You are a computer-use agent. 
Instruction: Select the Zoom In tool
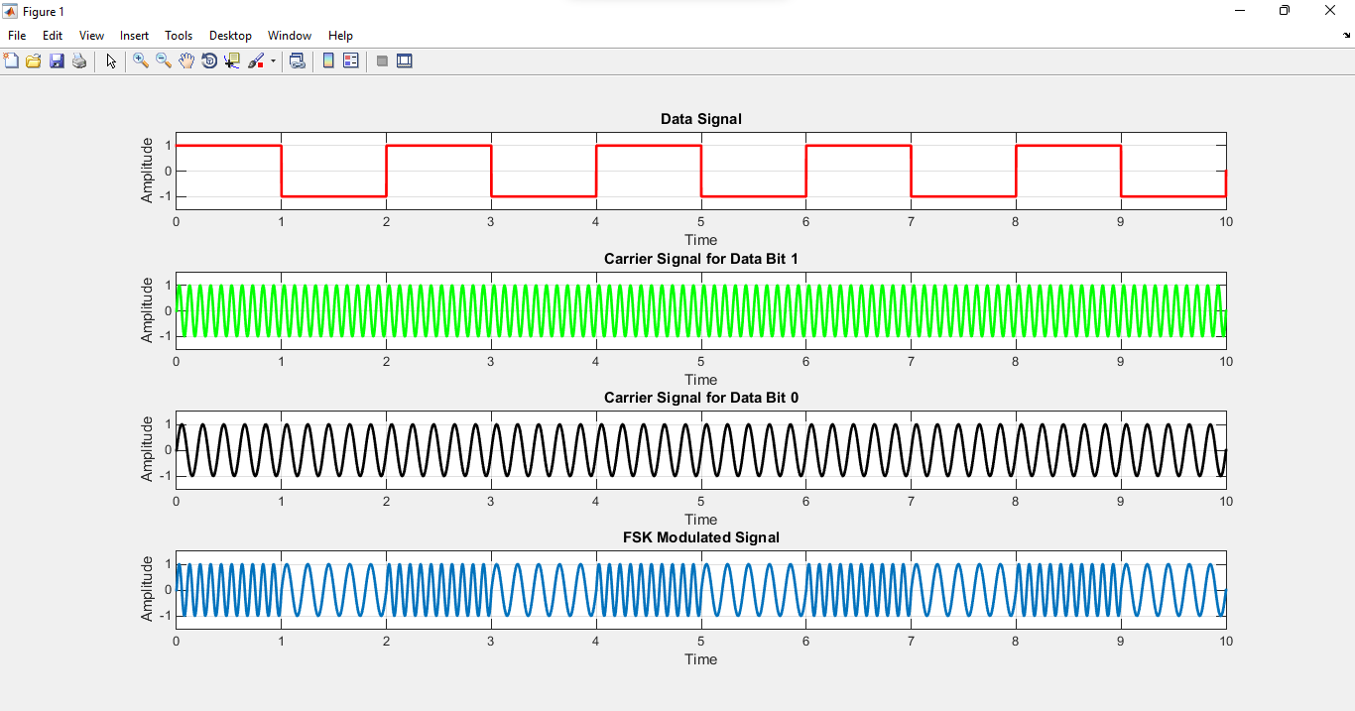point(141,60)
